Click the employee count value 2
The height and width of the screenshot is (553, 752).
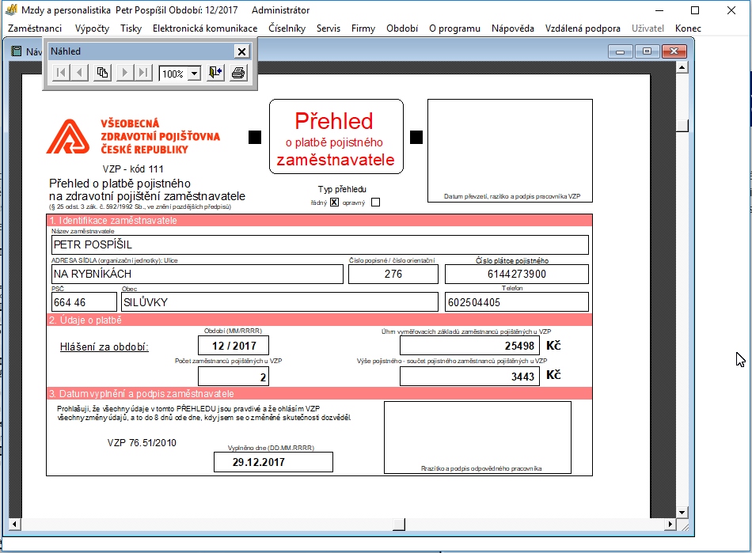[x=234, y=376]
